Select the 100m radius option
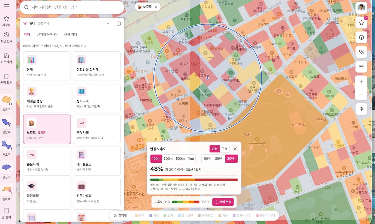Screen dimensions: 375x224 click(156, 159)
